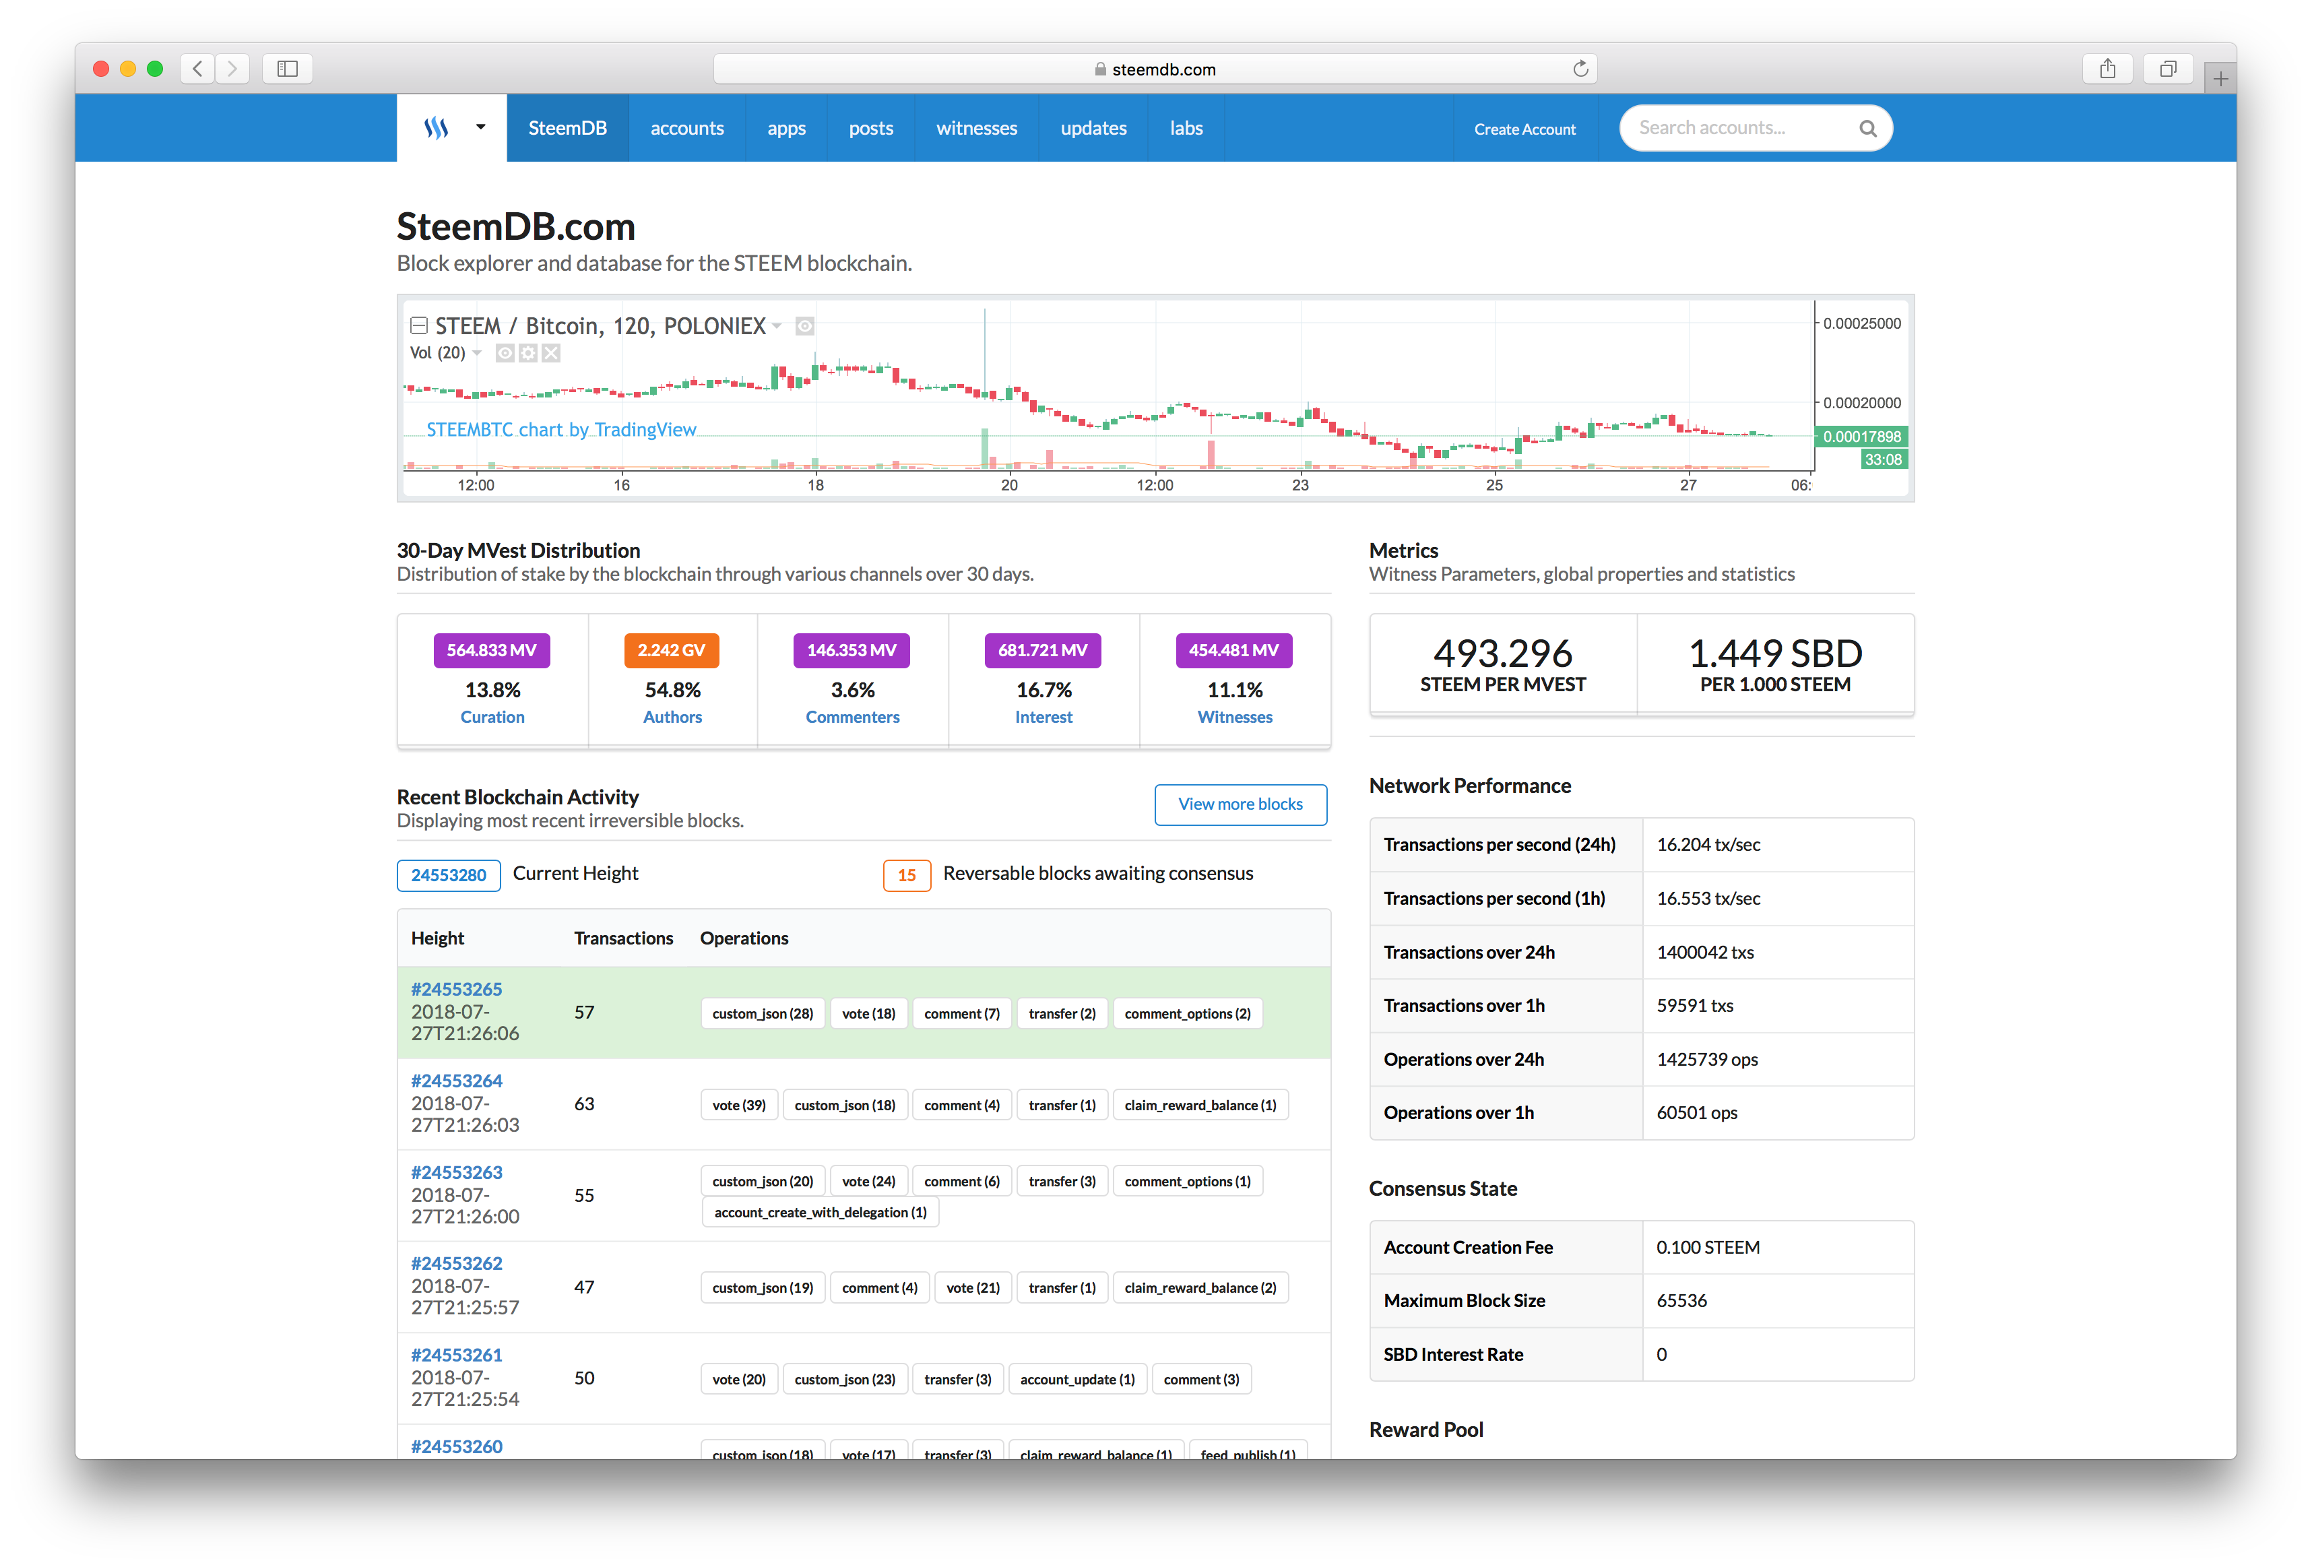Click the 146.353 MV badge
Image resolution: width=2312 pixels, height=1567 pixels.
852,649
